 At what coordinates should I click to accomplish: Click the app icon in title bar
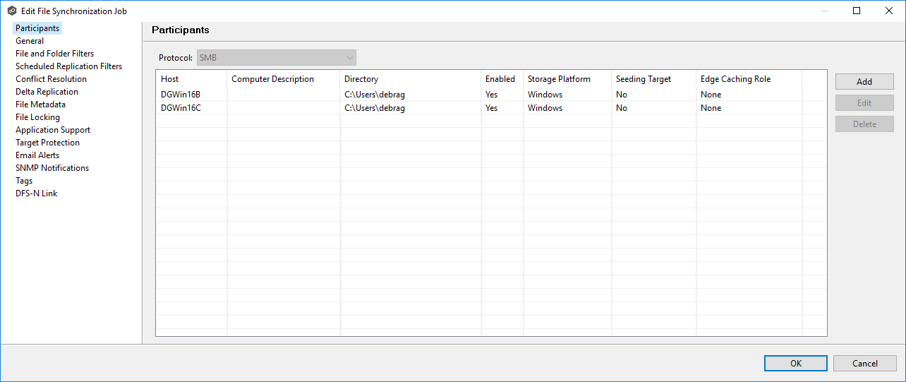pos(11,11)
